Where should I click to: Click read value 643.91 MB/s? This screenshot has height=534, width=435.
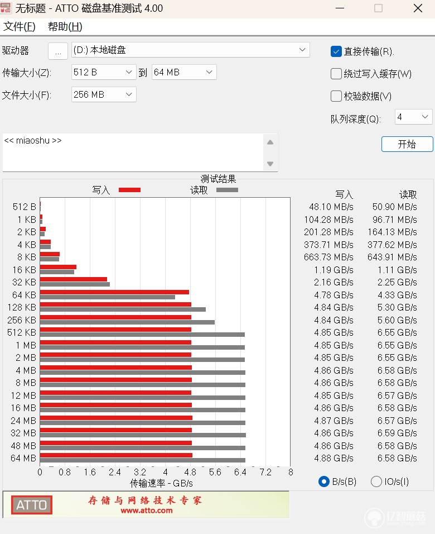(x=392, y=257)
